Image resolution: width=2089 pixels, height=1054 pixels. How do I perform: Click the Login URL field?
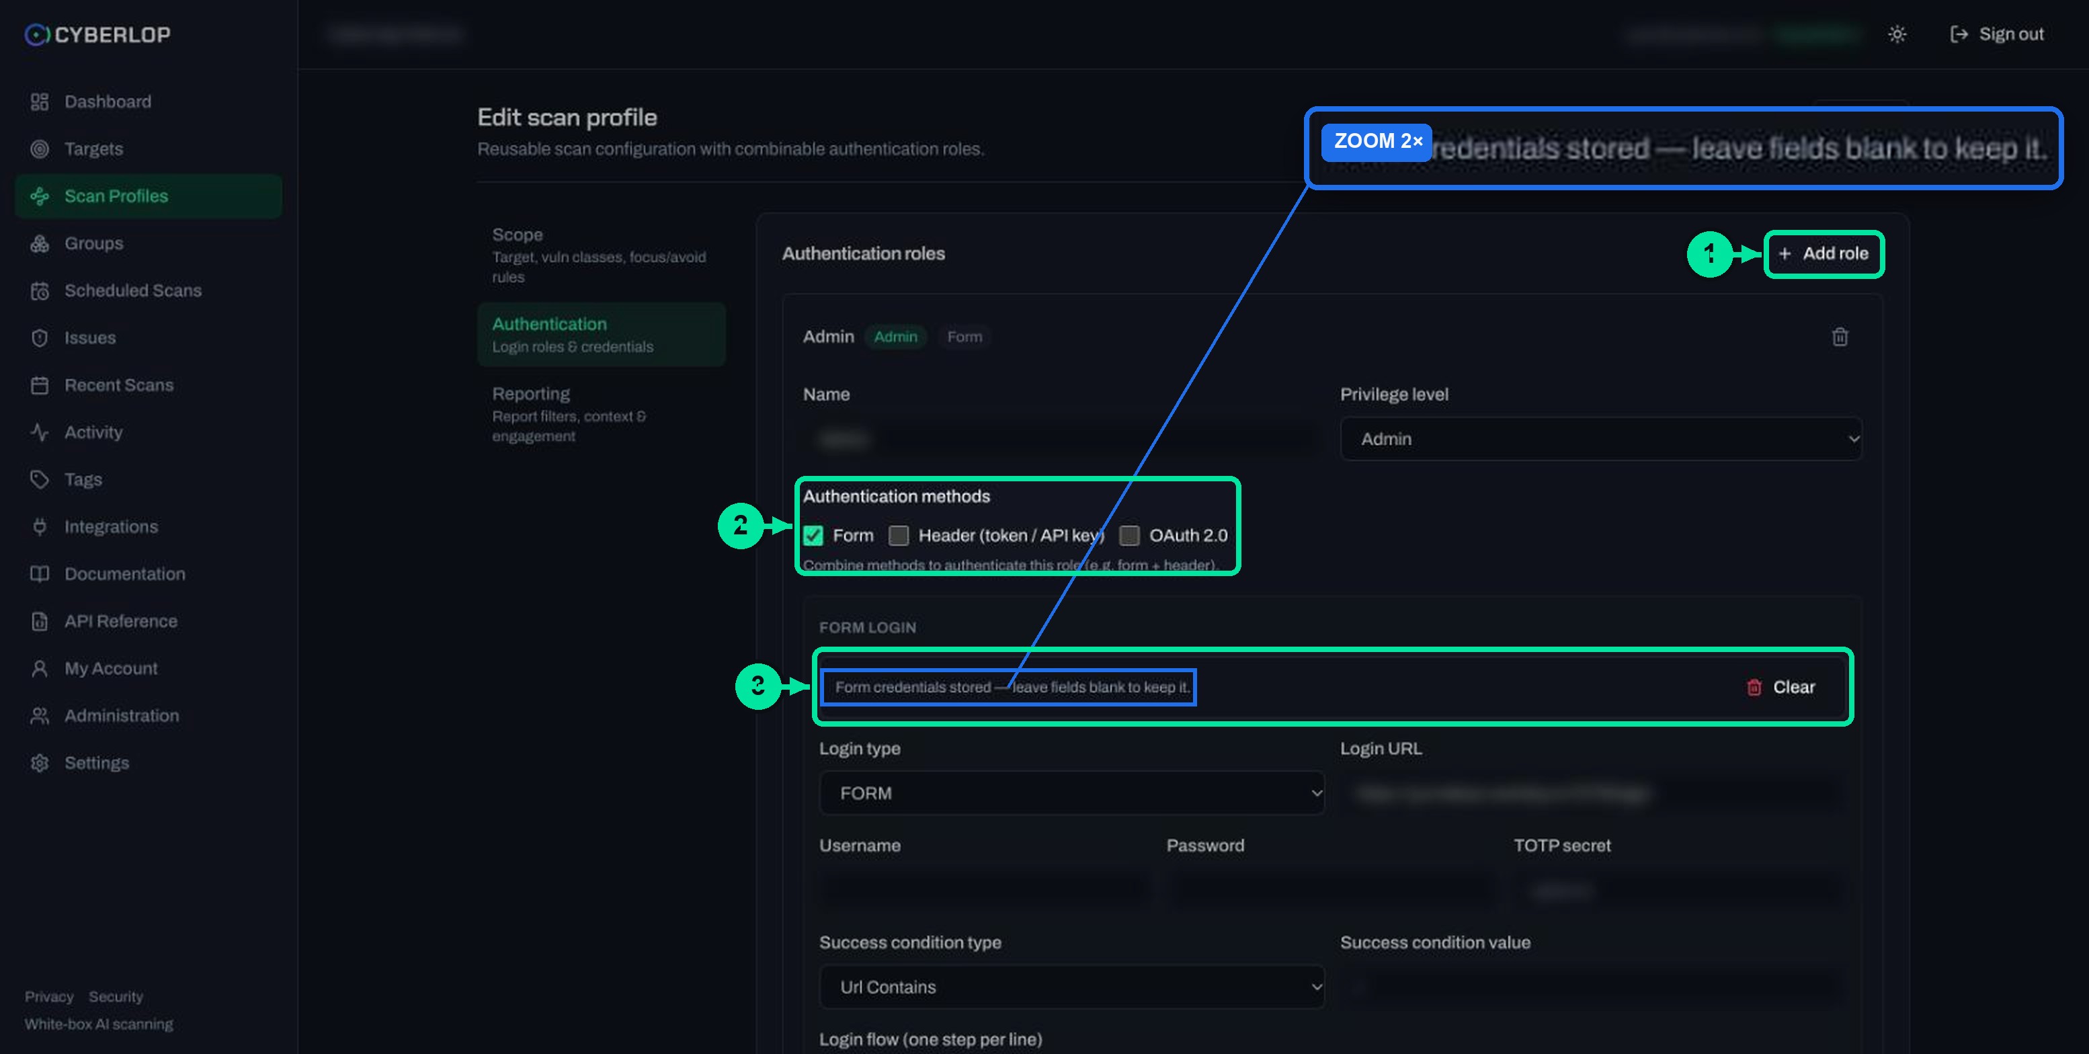click(x=1592, y=793)
